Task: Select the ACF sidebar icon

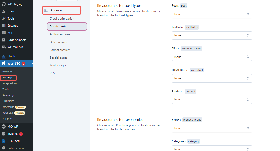Action: point(4,33)
